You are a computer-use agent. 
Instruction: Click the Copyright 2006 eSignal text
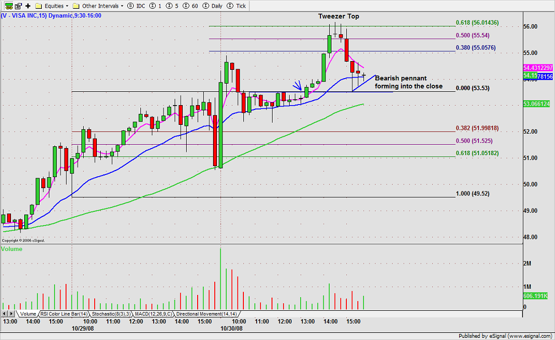tap(23, 240)
